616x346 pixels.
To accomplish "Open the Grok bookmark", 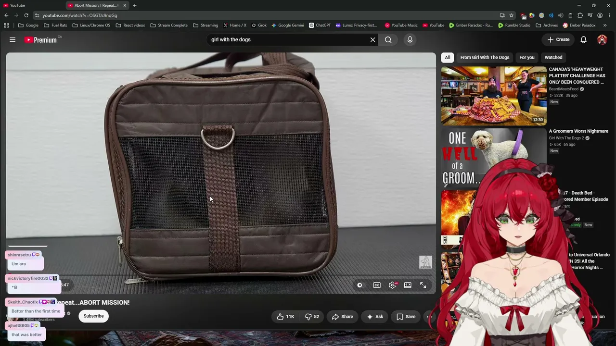I will point(259,25).
